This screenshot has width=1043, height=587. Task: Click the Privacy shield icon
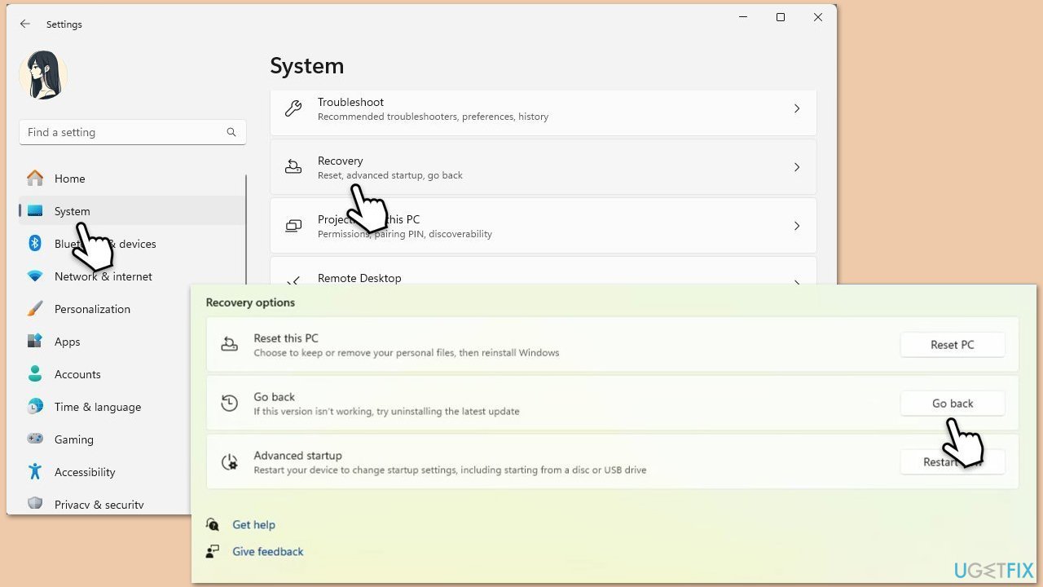tap(35, 504)
